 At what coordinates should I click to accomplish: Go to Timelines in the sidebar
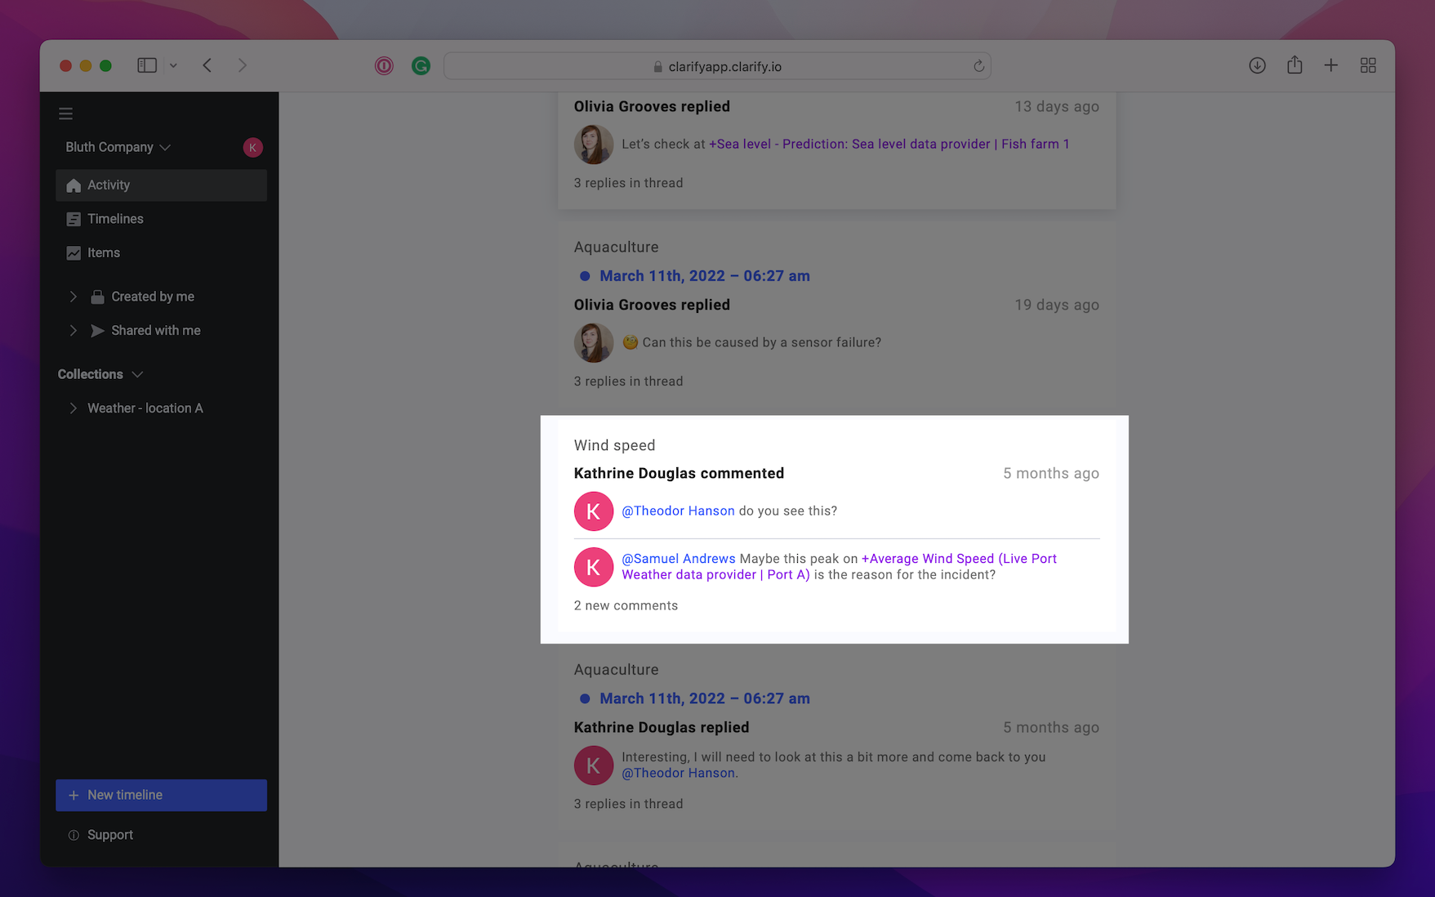[115, 219]
